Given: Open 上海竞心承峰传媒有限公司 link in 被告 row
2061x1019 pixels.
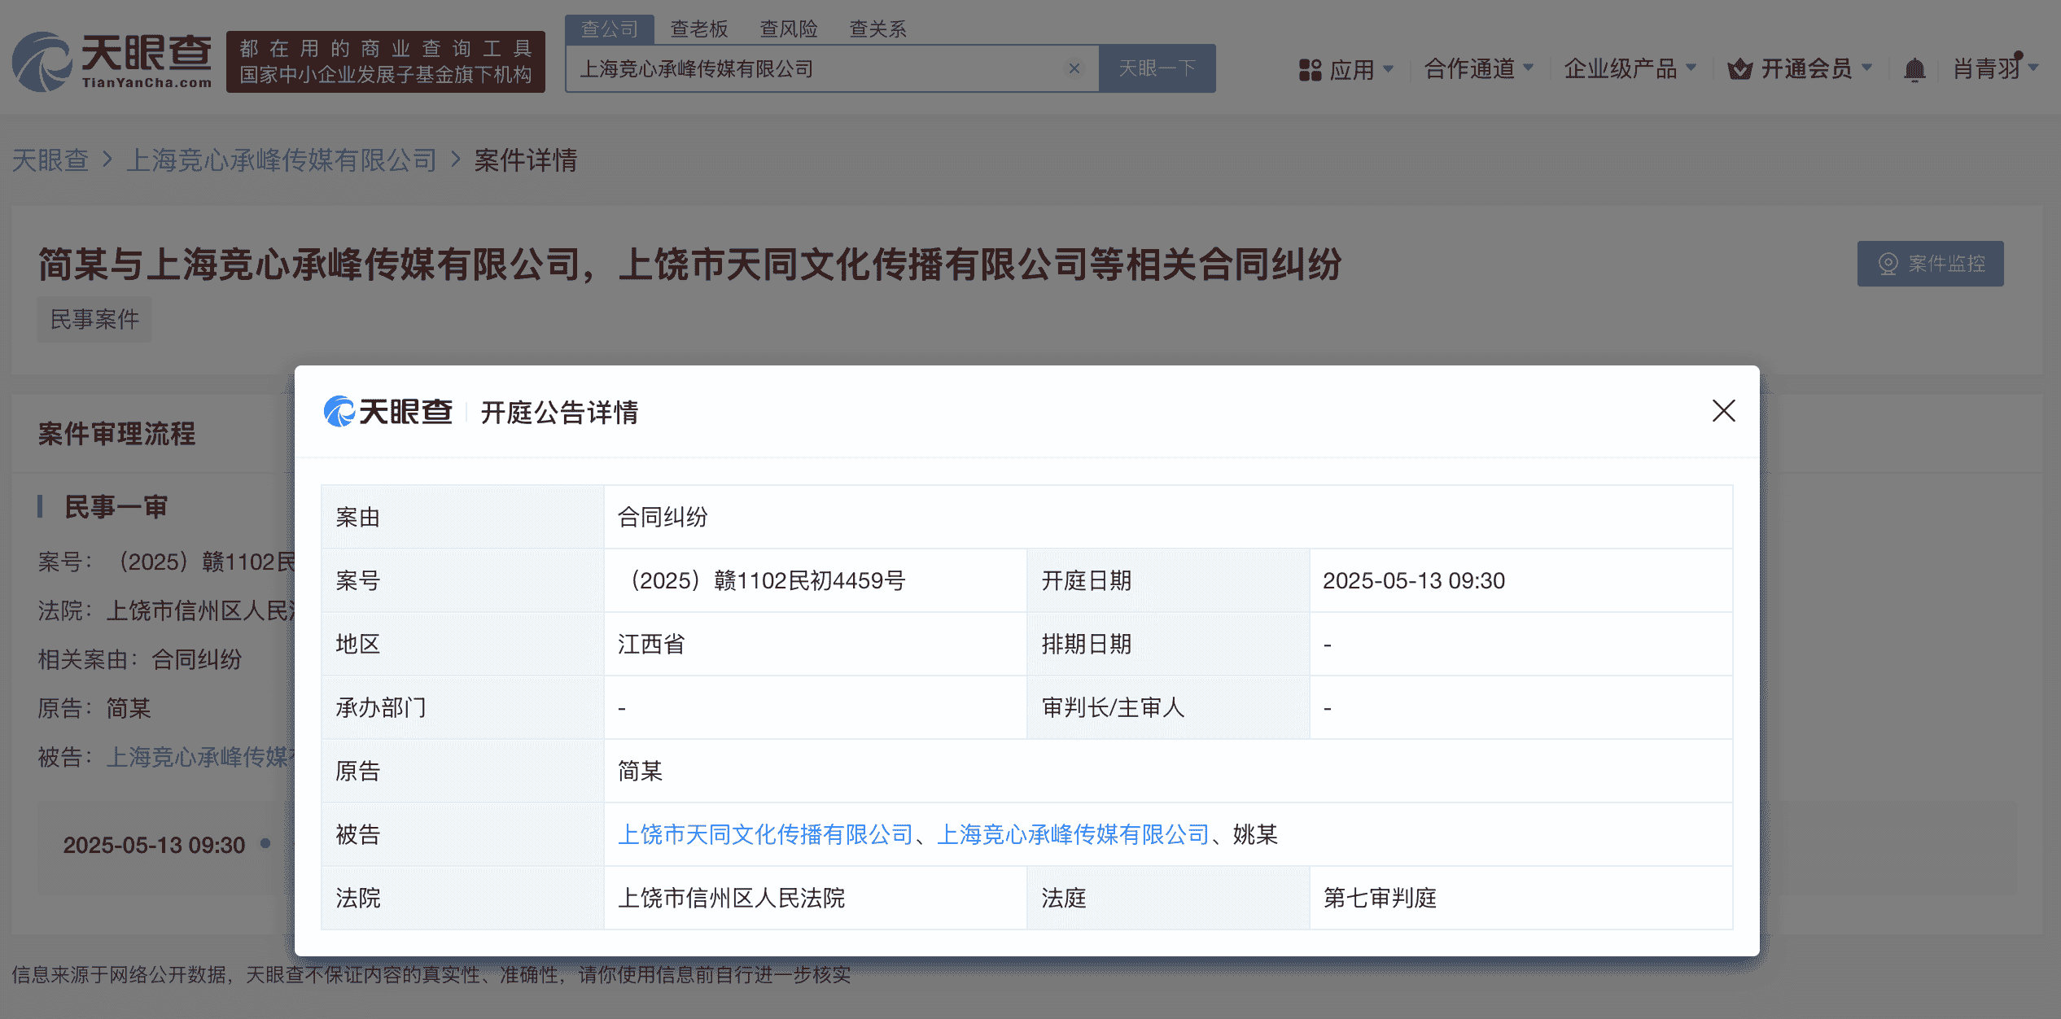Looking at the screenshot, I should [x=1073, y=834].
